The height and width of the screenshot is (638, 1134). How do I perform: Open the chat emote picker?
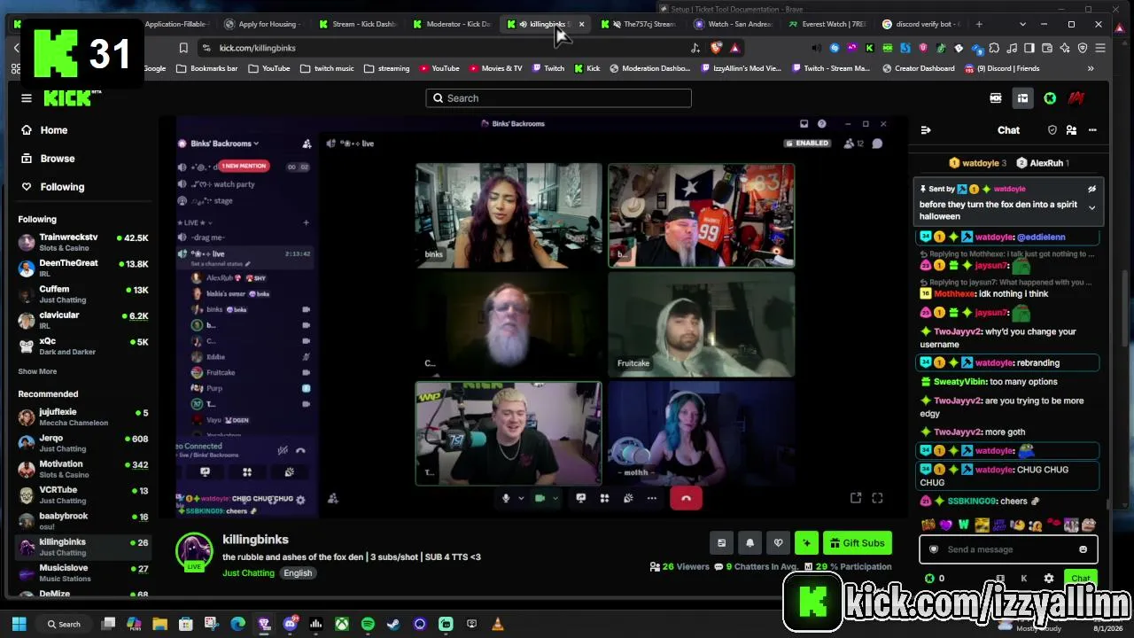pos(1083,549)
